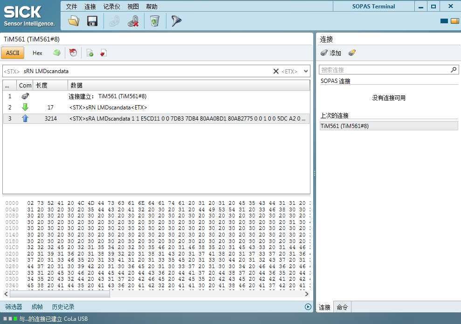Click the green connection status indicator in status bar
Image resolution: width=461 pixels, height=324 pixels.
15,318
